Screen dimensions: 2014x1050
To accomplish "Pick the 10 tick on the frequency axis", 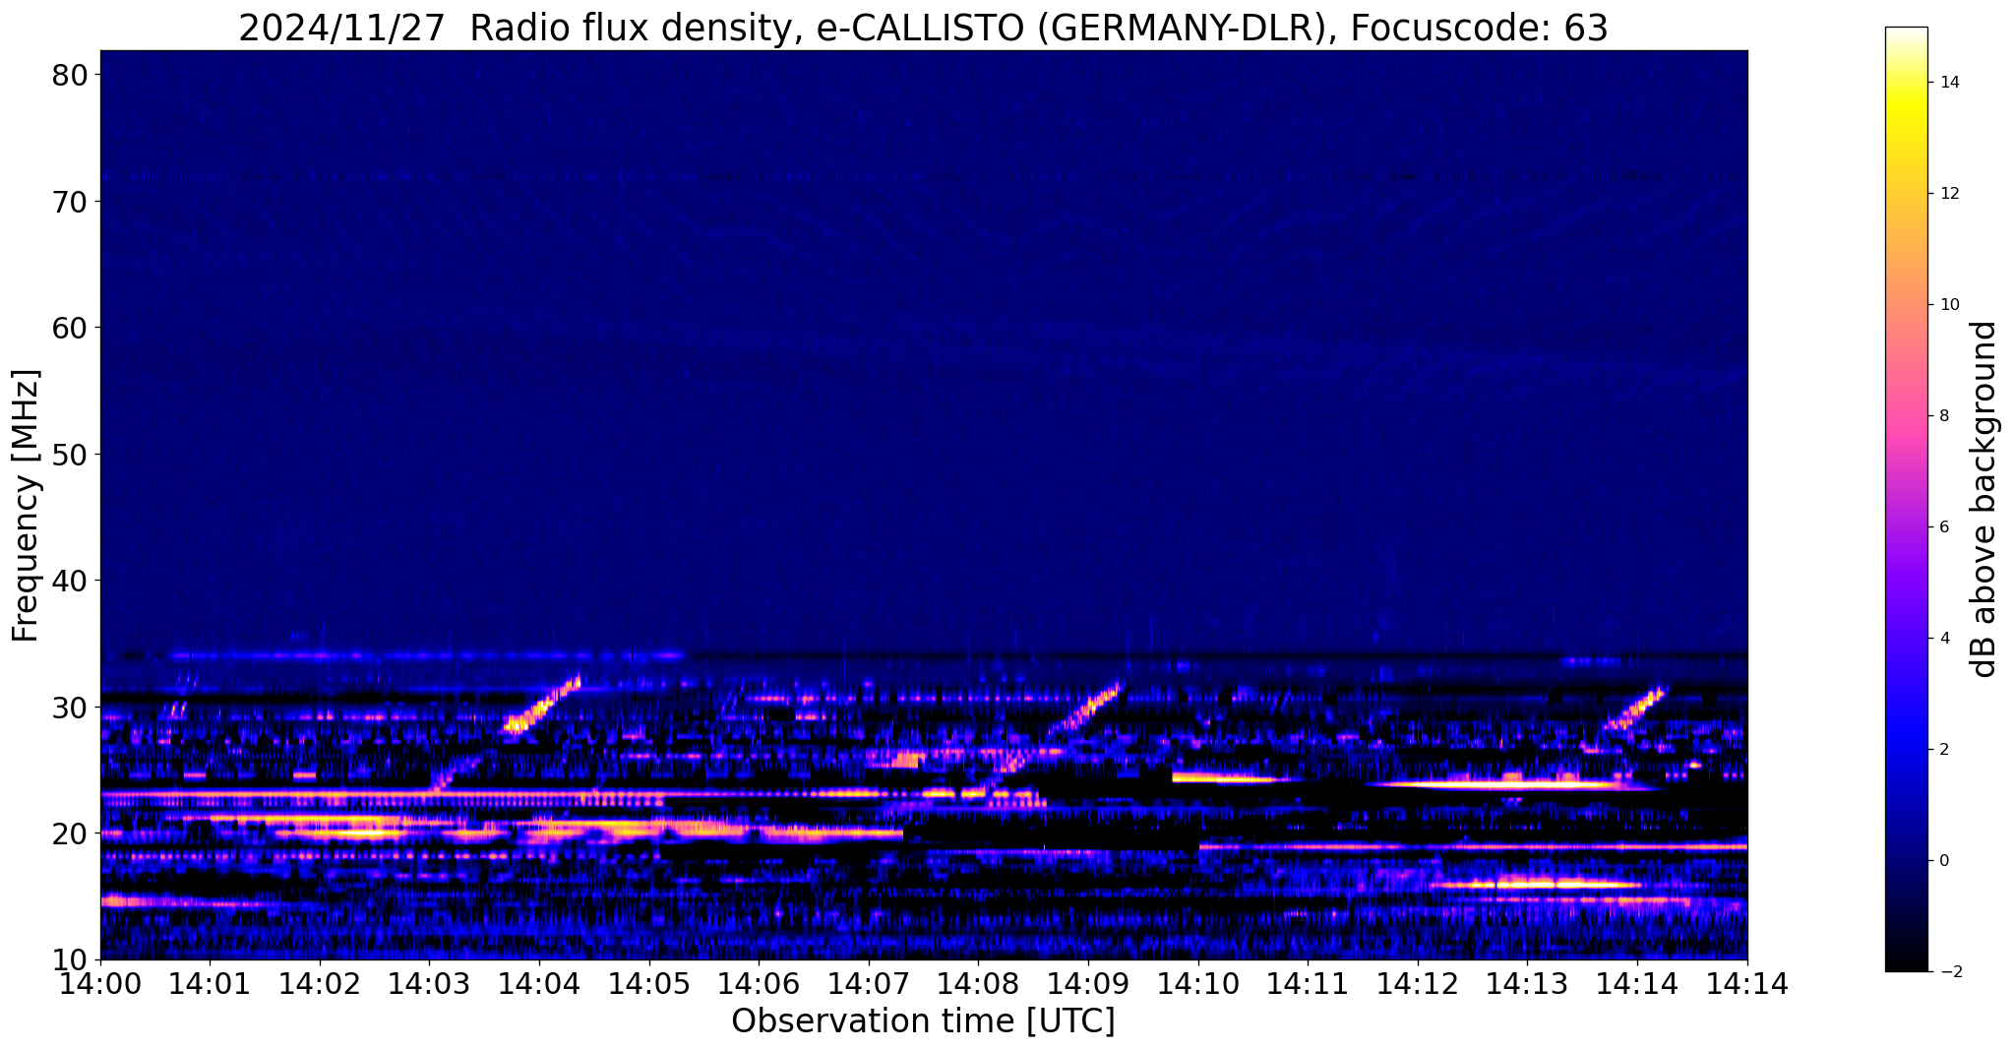I will pyautogui.click(x=69, y=959).
